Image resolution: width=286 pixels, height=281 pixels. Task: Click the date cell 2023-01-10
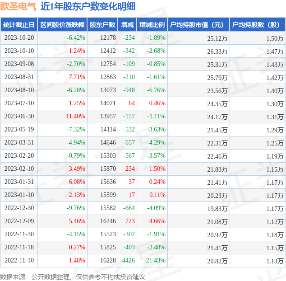pos(19,195)
